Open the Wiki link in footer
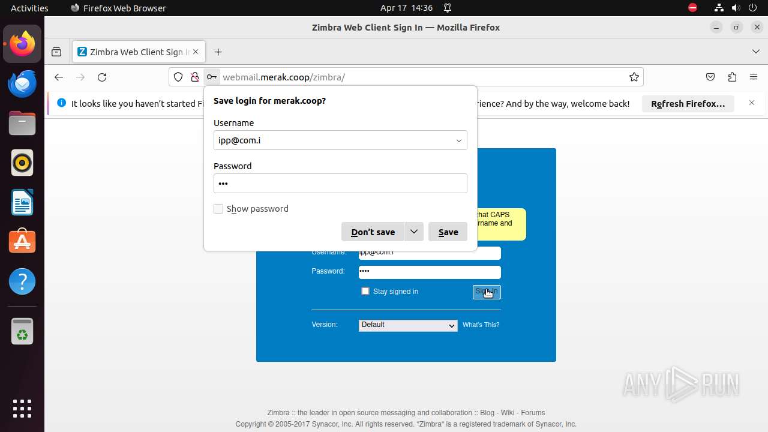 [x=508, y=413]
